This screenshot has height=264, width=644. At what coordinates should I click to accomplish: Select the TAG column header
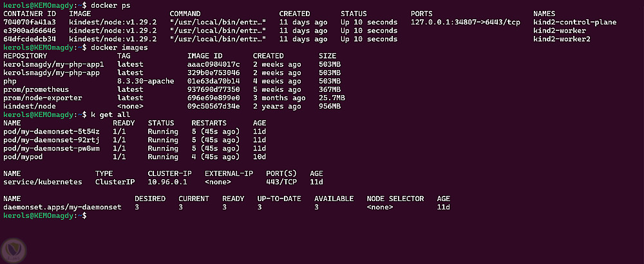(x=124, y=56)
